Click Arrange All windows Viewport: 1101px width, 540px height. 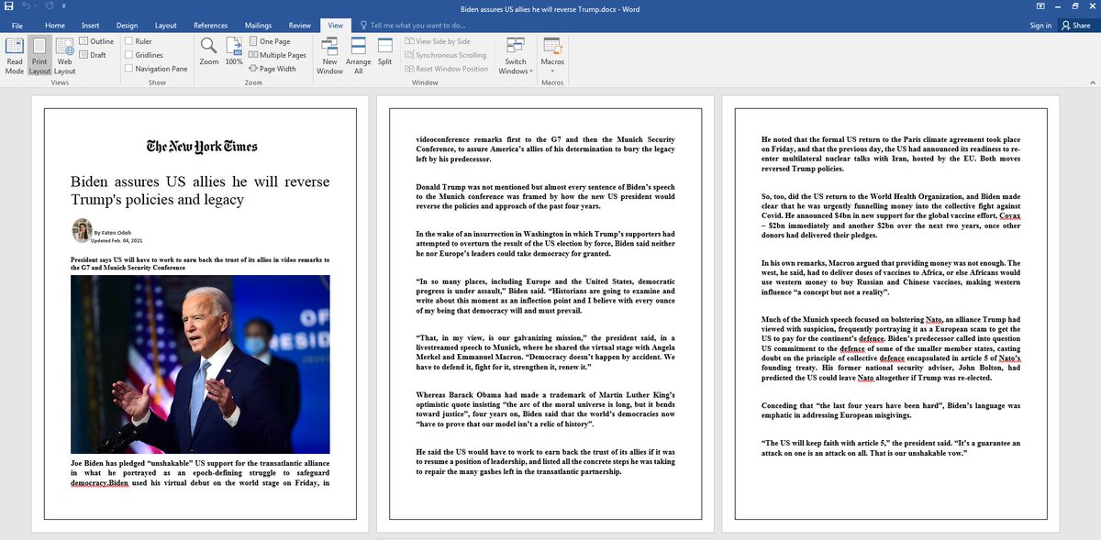point(359,55)
